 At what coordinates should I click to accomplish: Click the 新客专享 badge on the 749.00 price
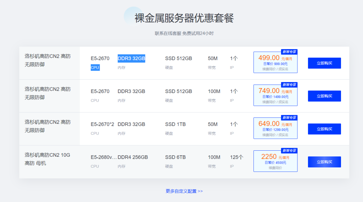(289, 85)
